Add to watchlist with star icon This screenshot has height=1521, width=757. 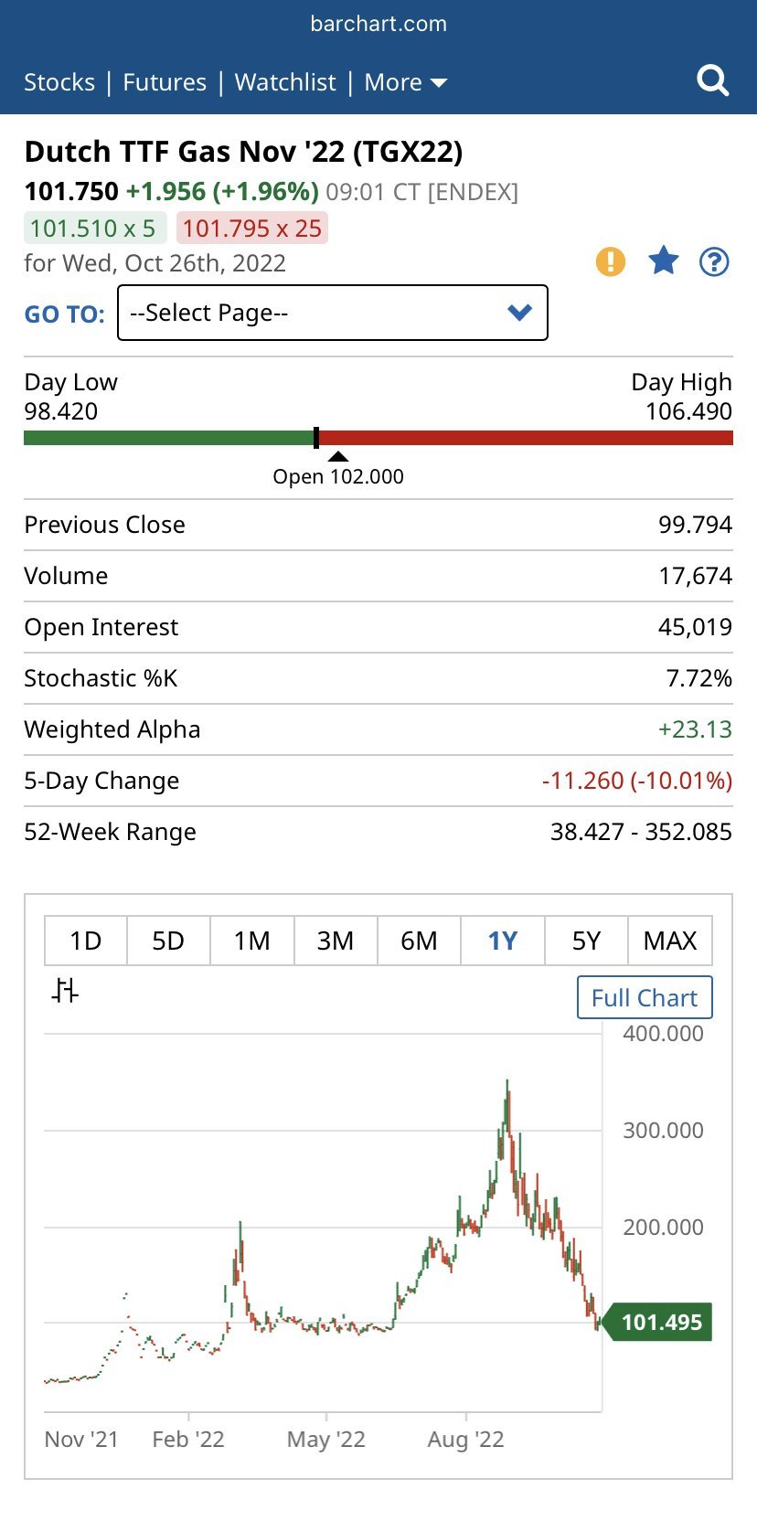pyautogui.click(x=663, y=262)
